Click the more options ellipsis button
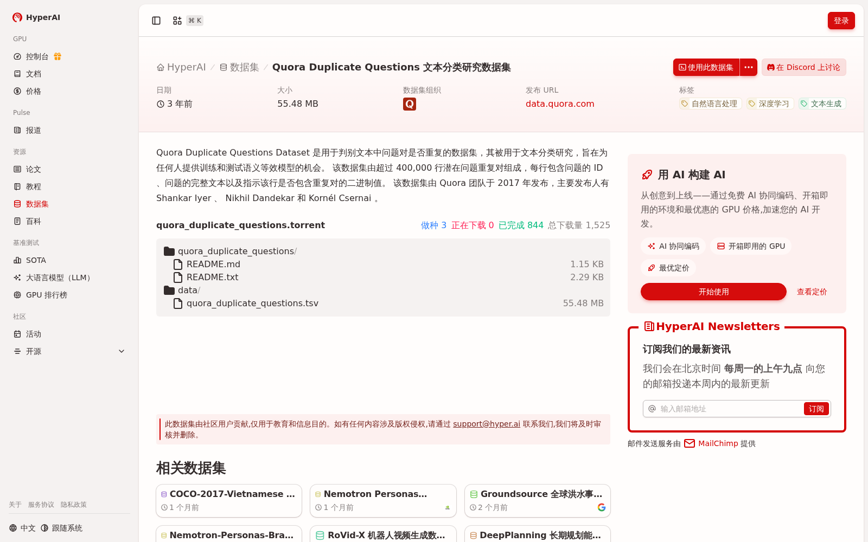Screen dimensions: 868x542 [749, 67]
